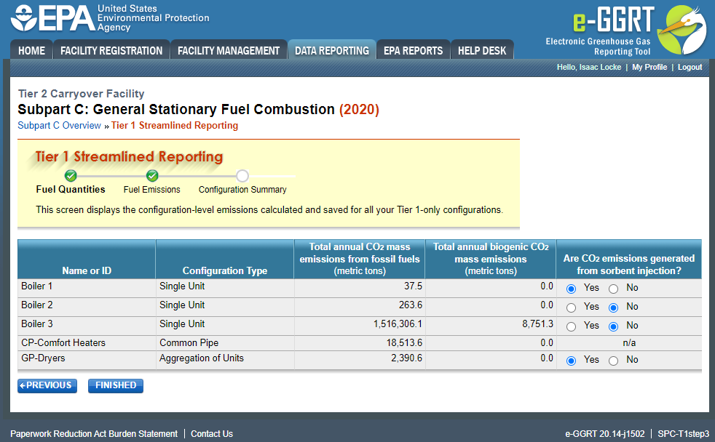Click the 263.6 fossil emissions value
Screen dimensions: 715x442
tap(411, 305)
